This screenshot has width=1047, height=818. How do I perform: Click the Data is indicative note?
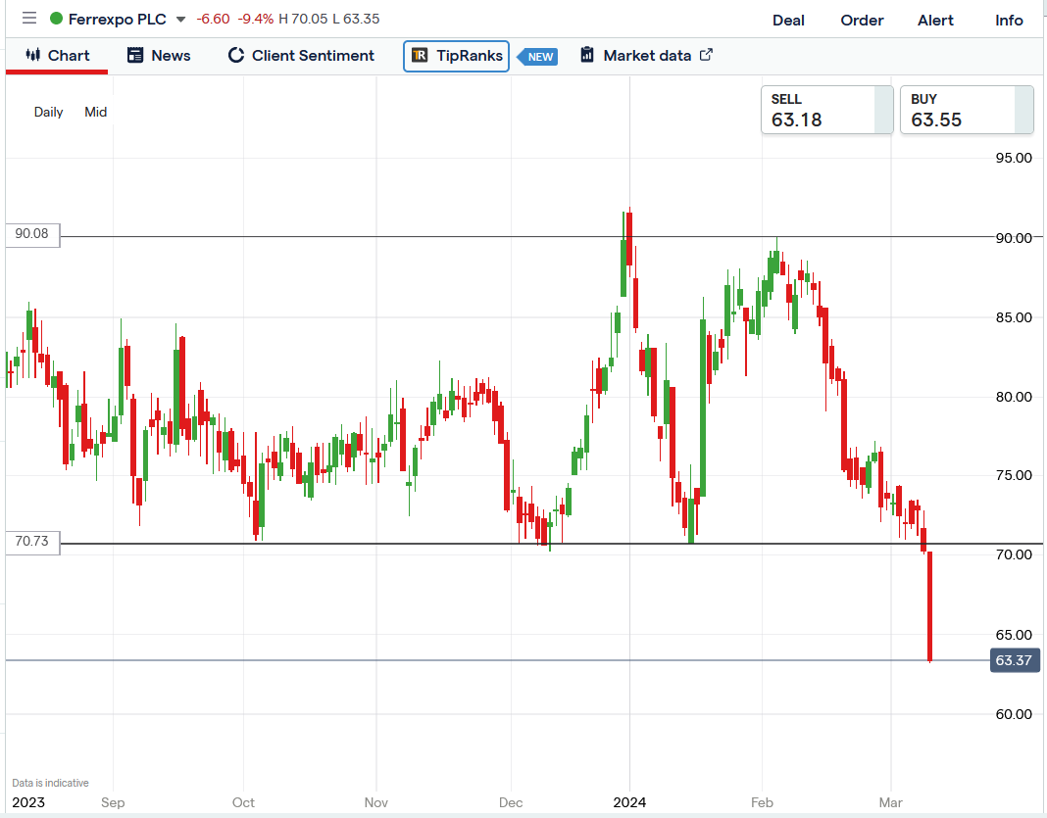[x=50, y=784]
